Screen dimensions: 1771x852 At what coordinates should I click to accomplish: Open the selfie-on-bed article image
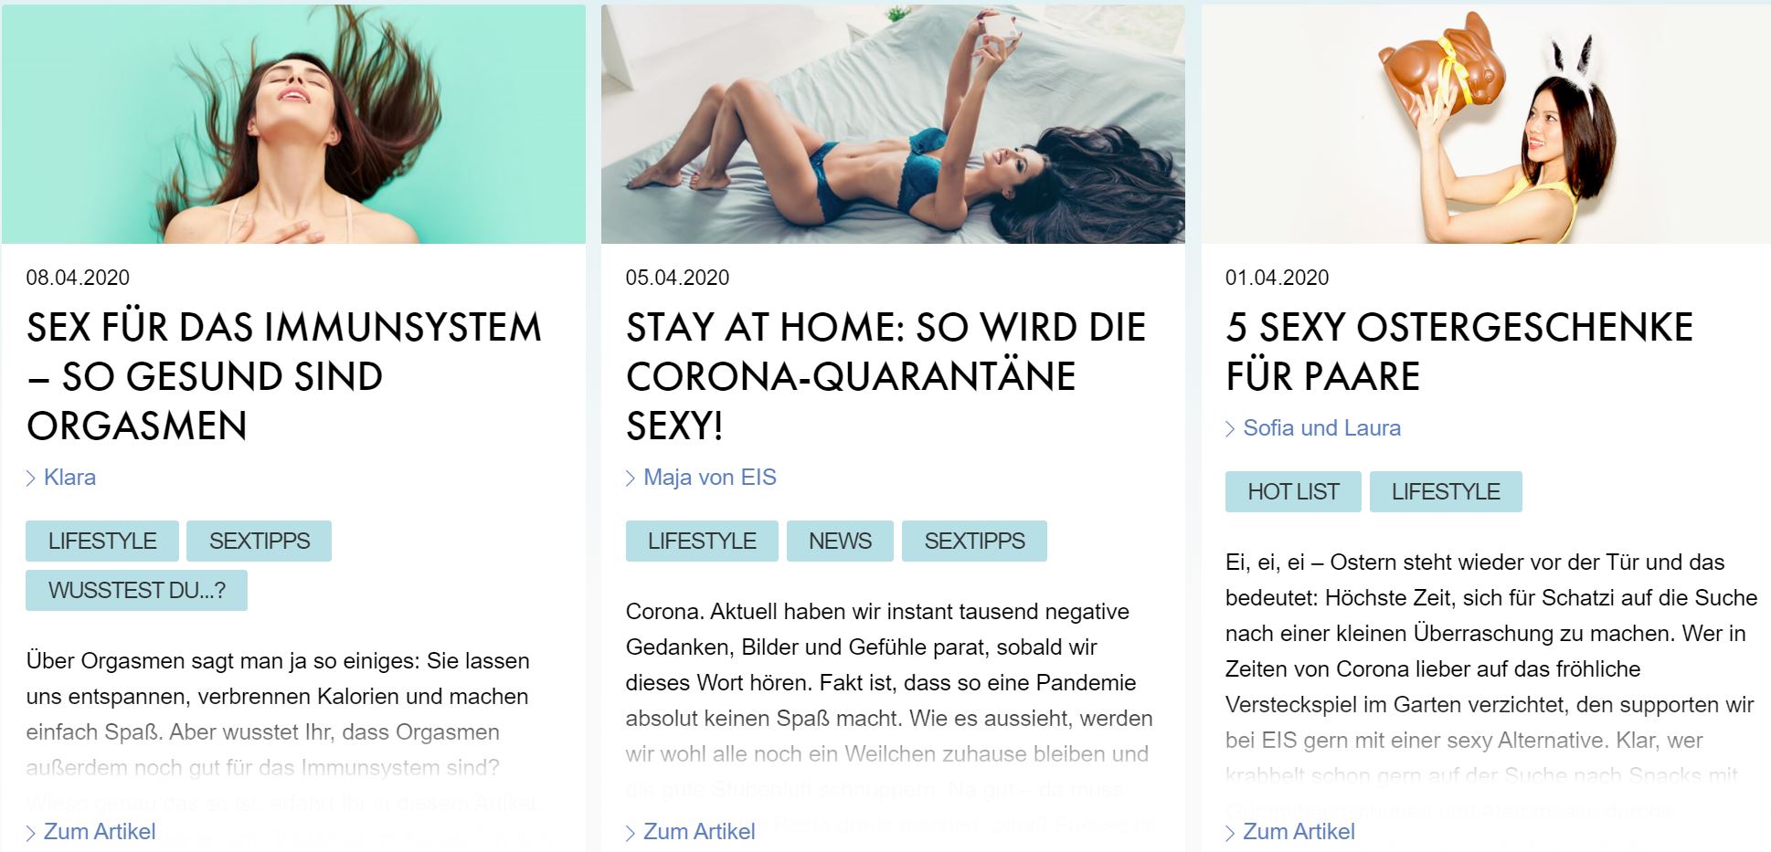coord(893,124)
